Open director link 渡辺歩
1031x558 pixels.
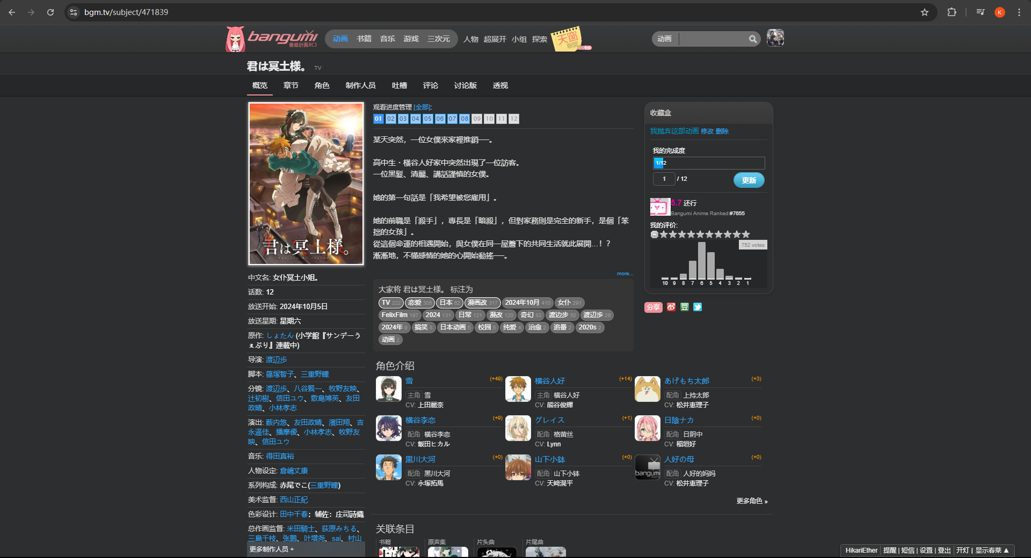pos(277,359)
